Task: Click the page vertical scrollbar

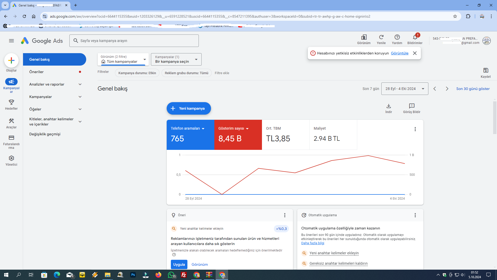Action: [495, 117]
